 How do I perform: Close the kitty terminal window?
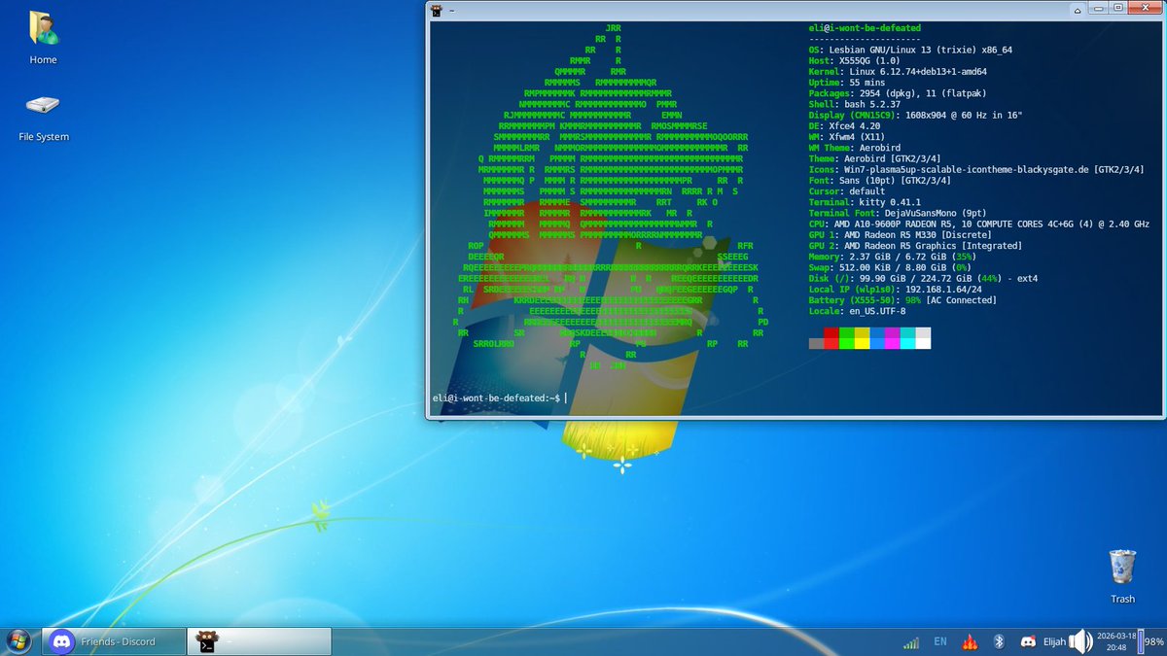click(x=1145, y=8)
